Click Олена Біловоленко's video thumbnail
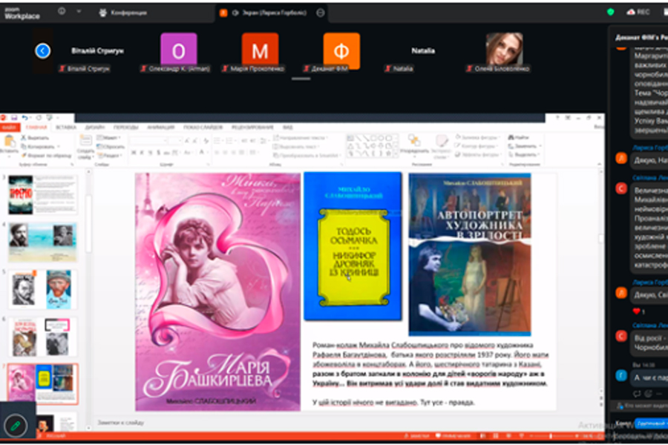The width and height of the screenshot is (668, 445). (x=505, y=49)
